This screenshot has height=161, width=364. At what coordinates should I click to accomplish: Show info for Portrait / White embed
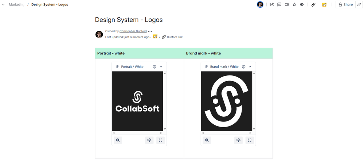pyautogui.click(x=154, y=67)
